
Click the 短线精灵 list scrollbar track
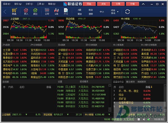[109, 97]
